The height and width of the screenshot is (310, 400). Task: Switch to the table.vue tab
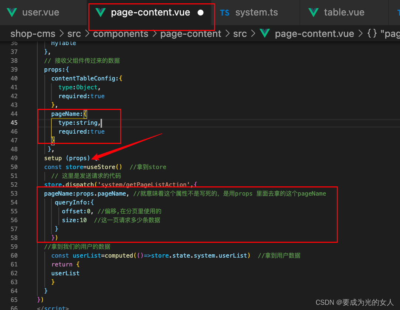(344, 12)
